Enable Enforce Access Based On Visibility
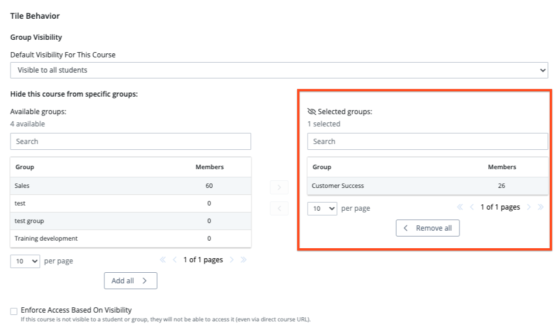The height and width of the screenshot is (329, 555). click(14, 311)
